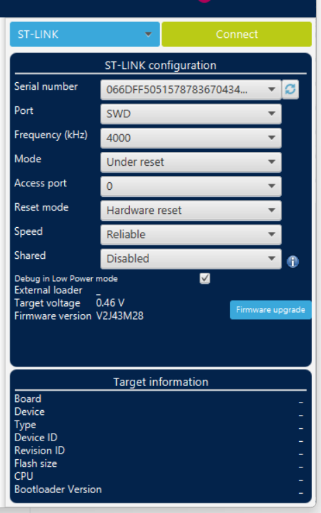Select the Target voltage 0.46 V value

tap(110, 303)
